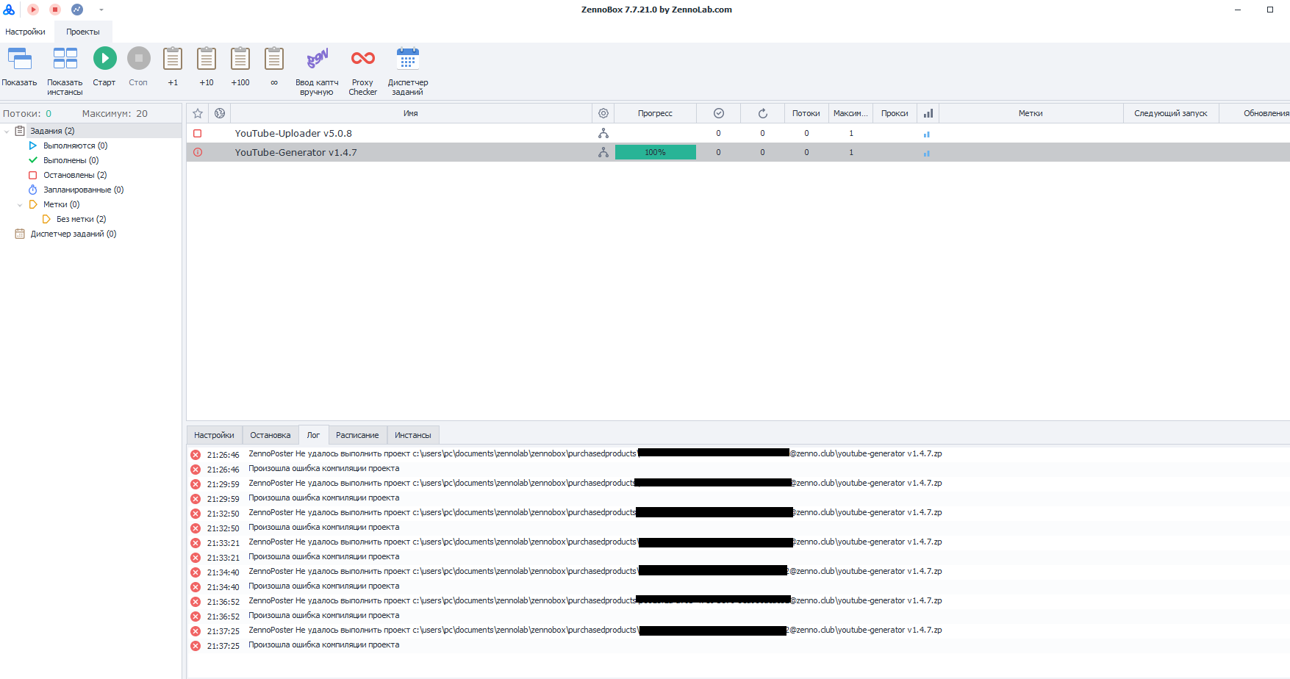Click the globe column header icon

click(x=220, y=113)
